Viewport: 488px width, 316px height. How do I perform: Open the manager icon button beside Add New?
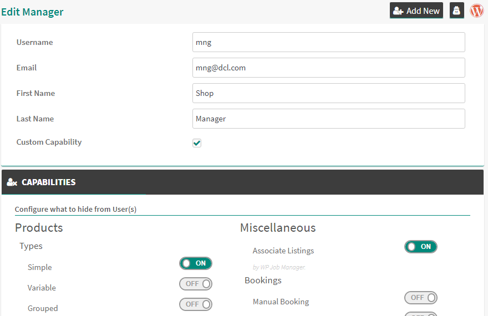pos(456,11)
